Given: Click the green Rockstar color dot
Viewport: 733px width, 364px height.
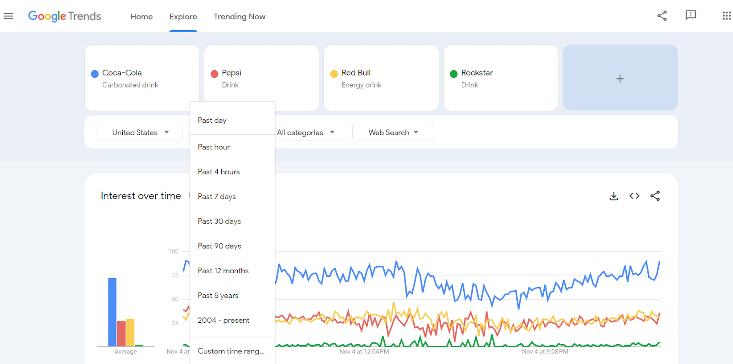Looking at the screenshot, I should [x=454, y=74].
